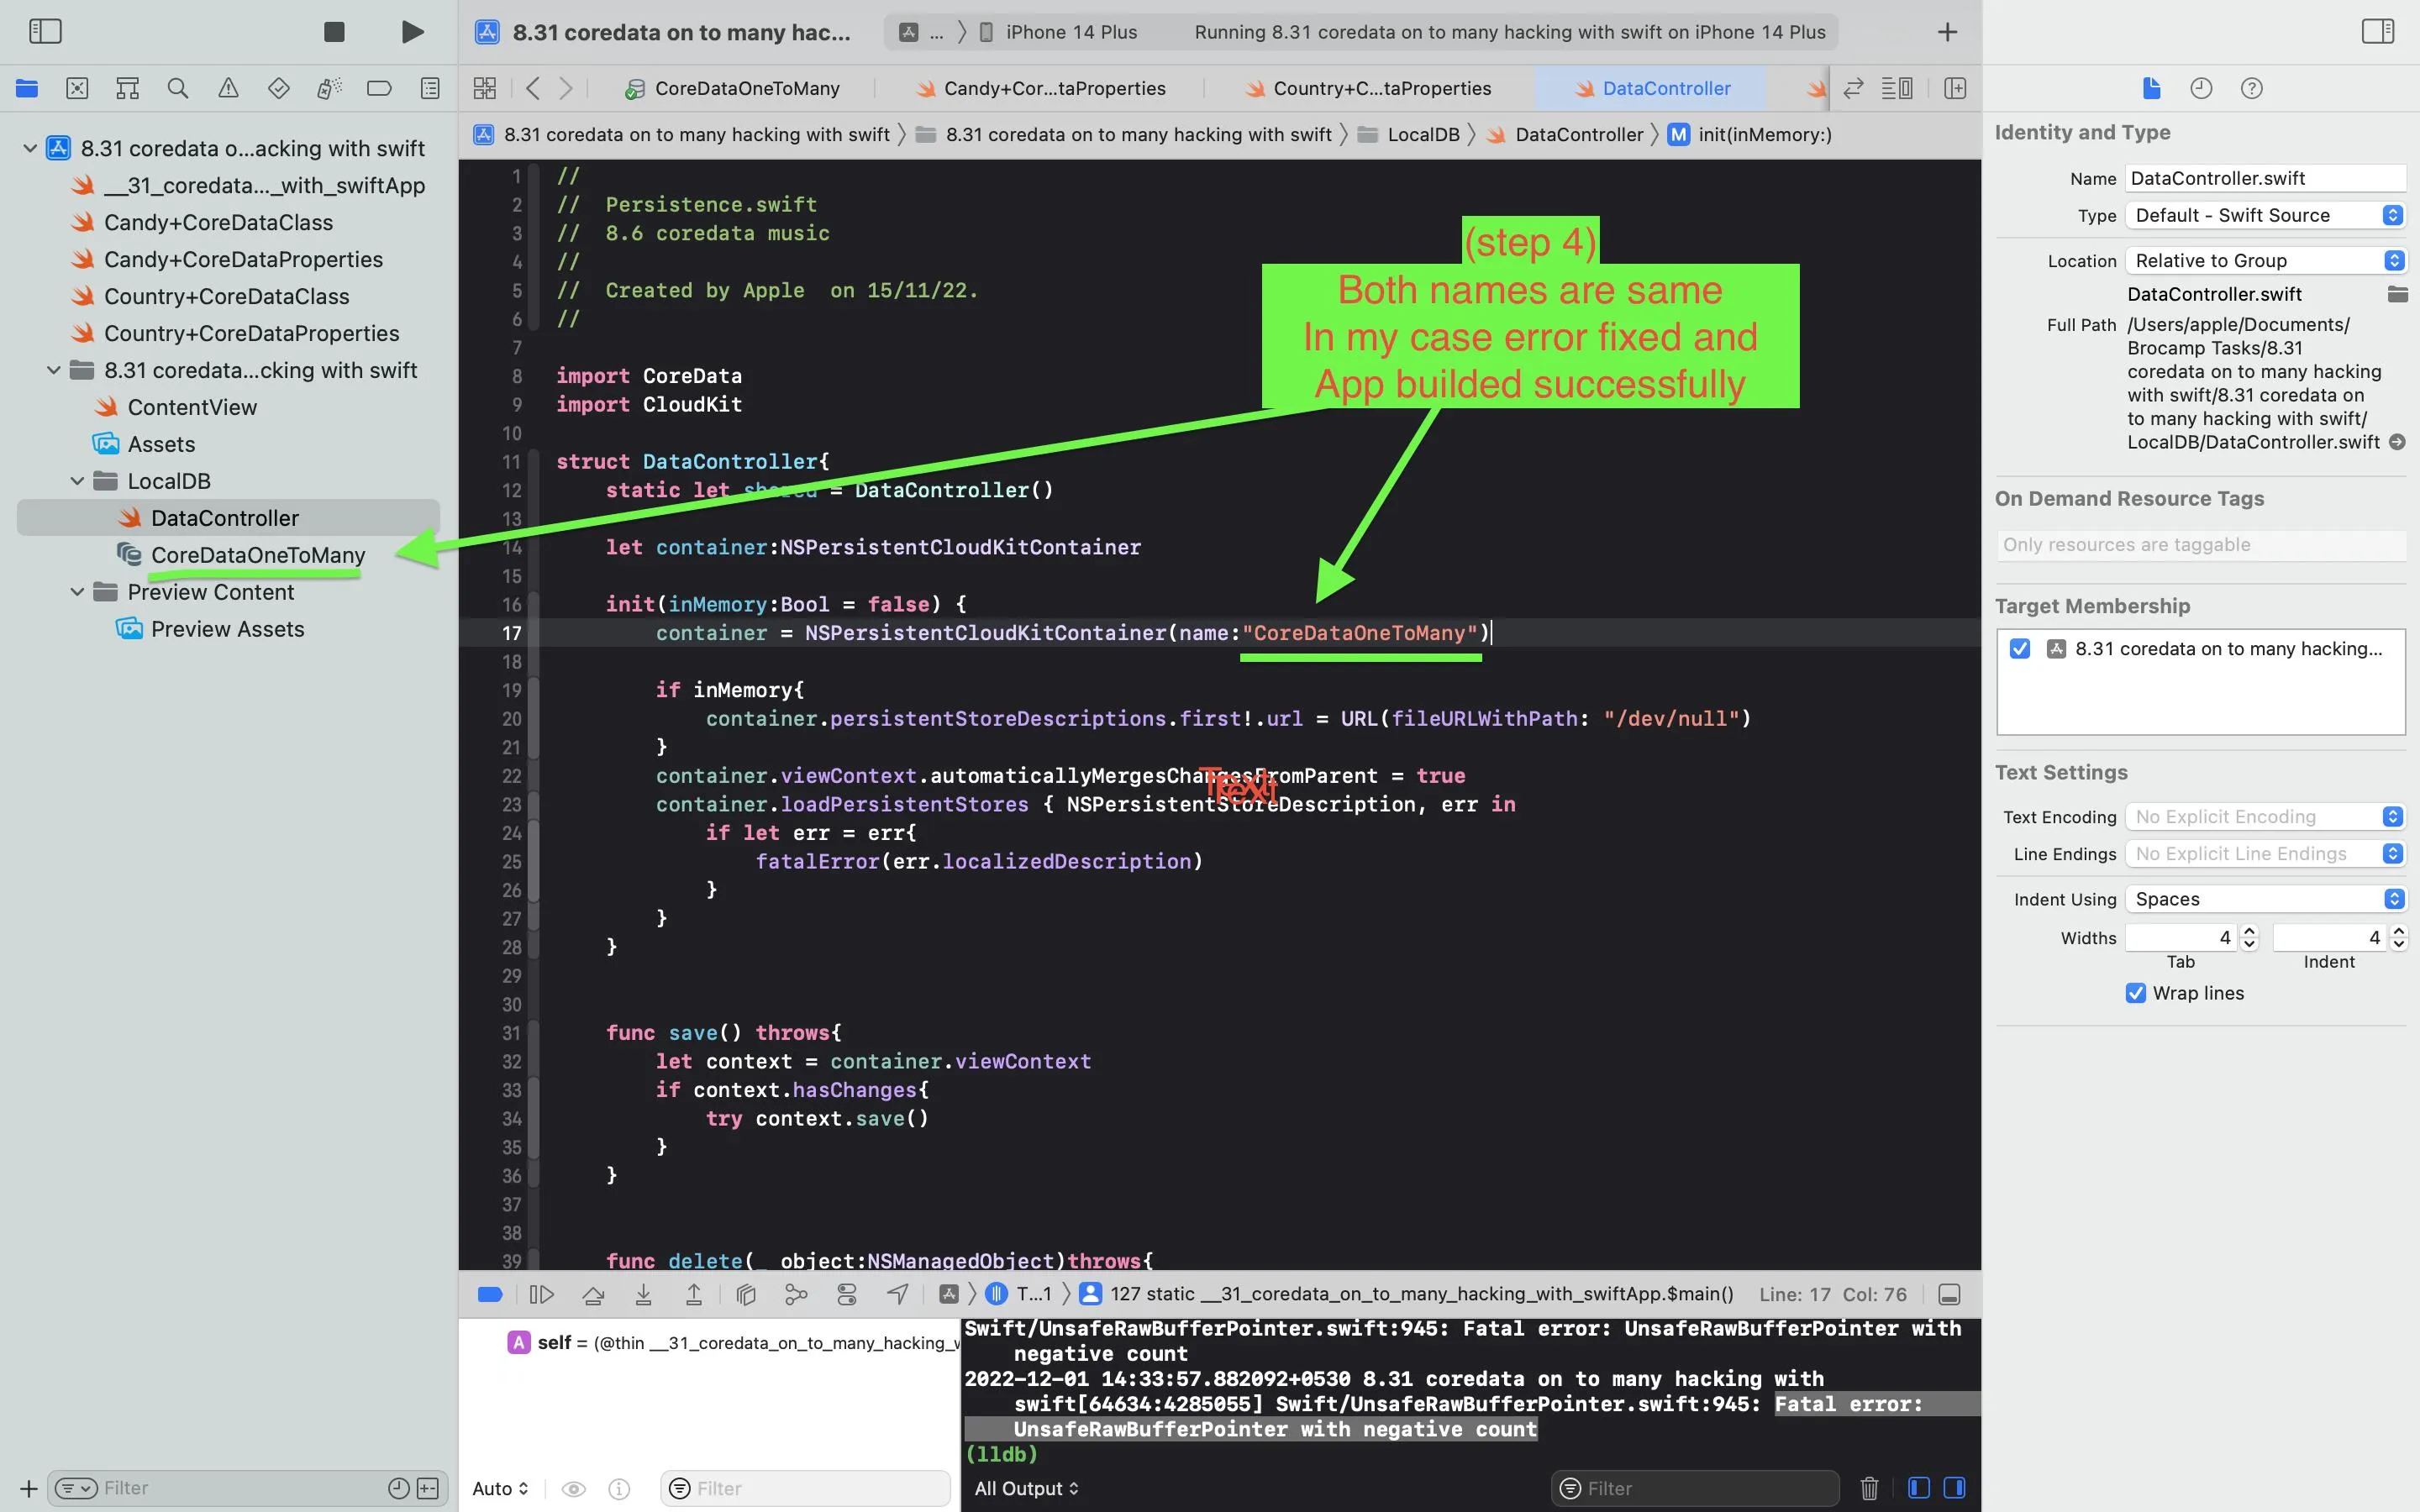2420x1512 pixels.
Task: Open the Issue navigator warning icon
Action: (x=228, y=88)
